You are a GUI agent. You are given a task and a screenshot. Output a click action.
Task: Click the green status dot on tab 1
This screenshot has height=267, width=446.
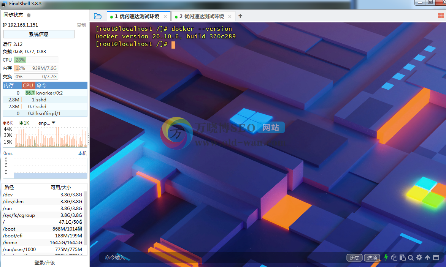(111, 17)
